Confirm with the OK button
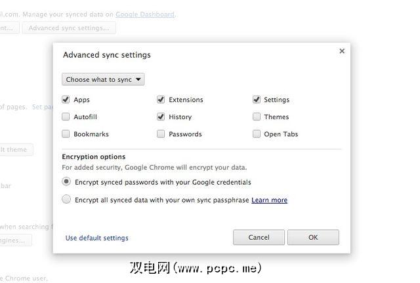420x283 pixels. tap(313, 237)
